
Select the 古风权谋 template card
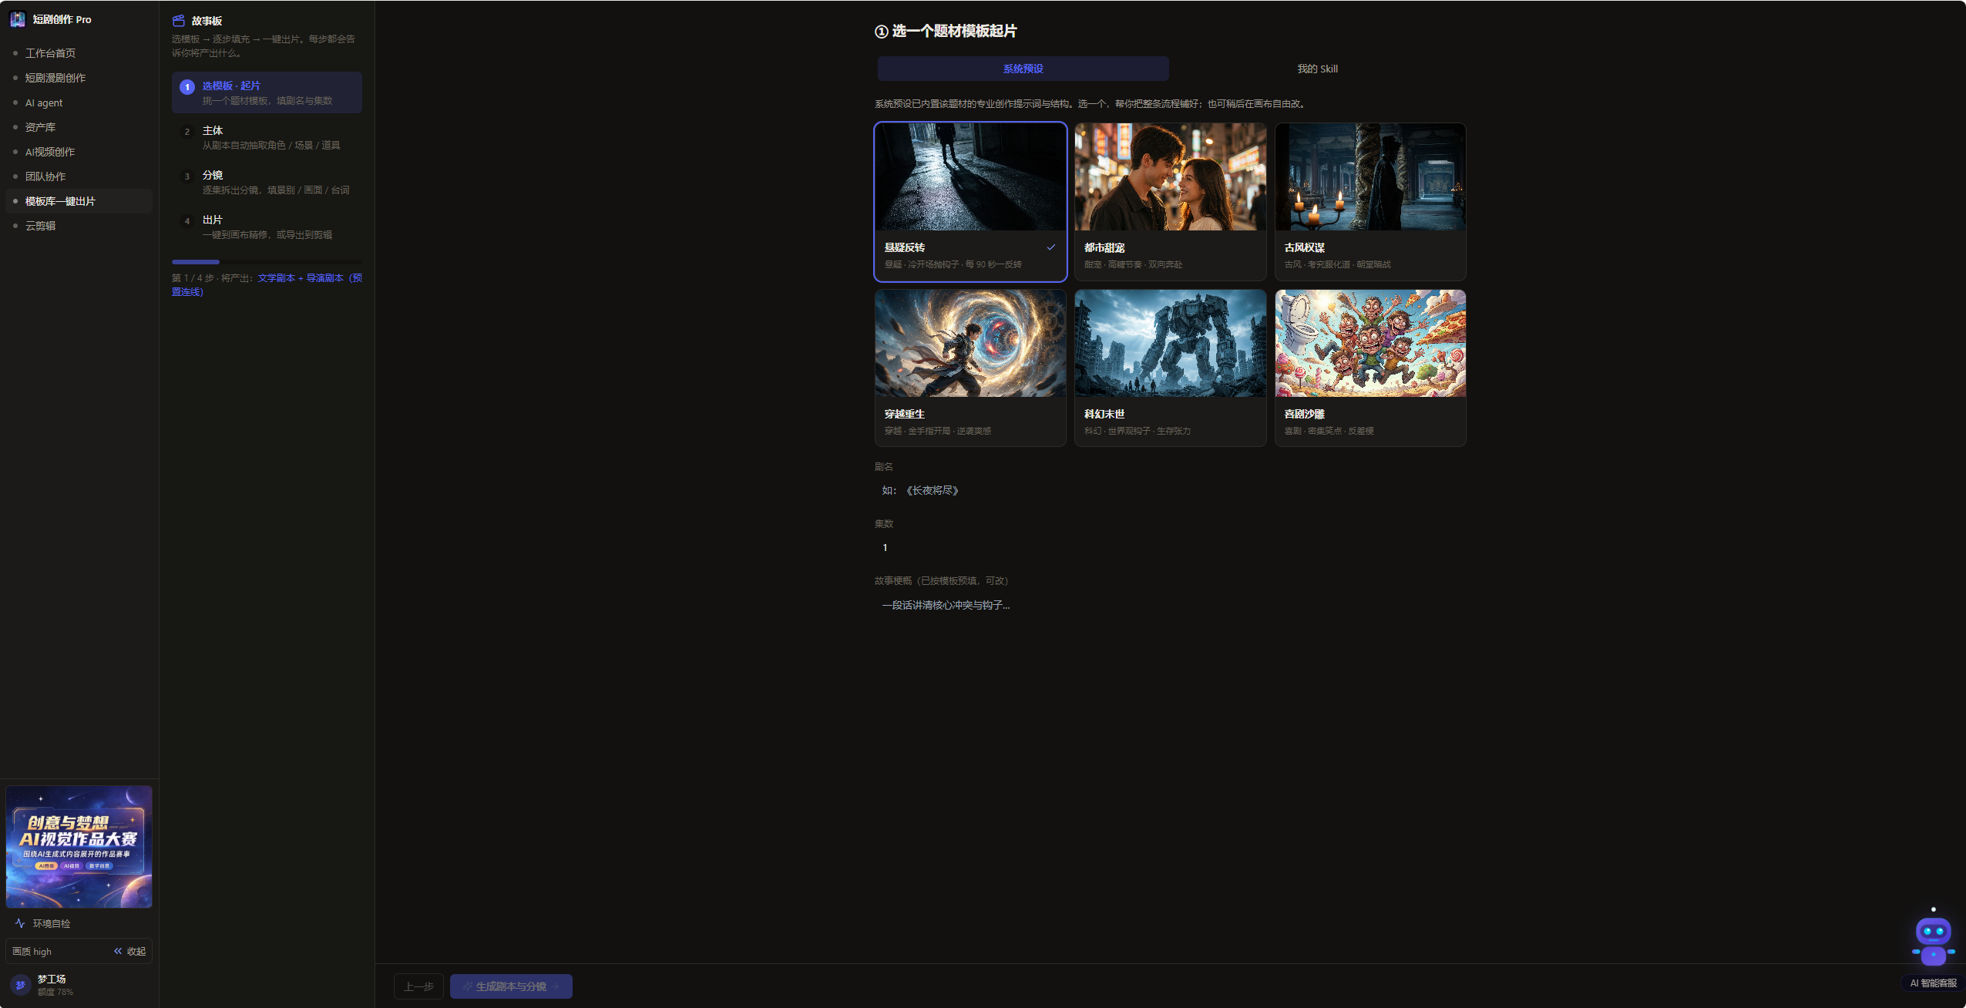pos(1370,201)
